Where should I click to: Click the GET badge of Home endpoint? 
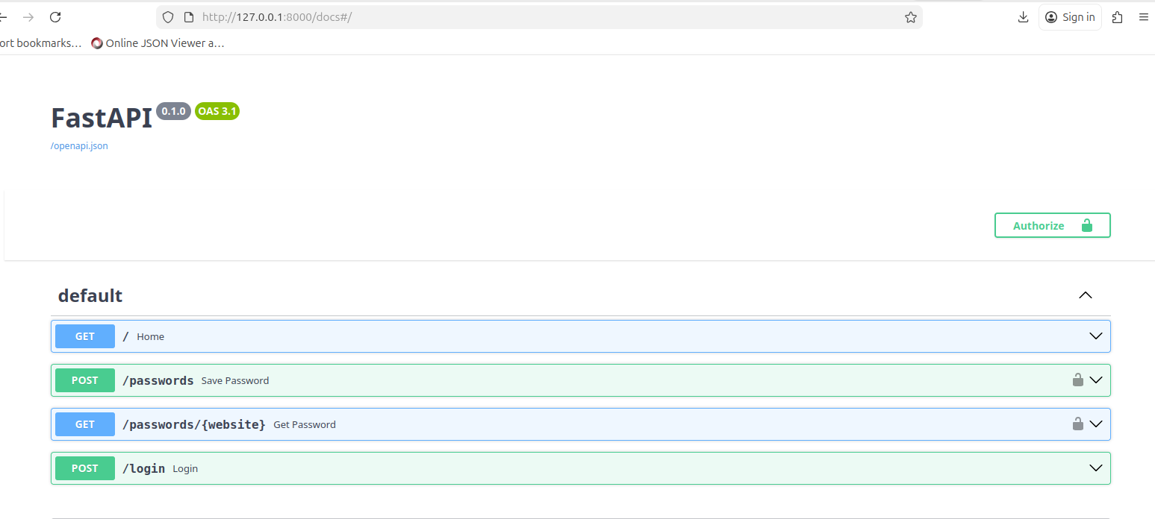85,336
